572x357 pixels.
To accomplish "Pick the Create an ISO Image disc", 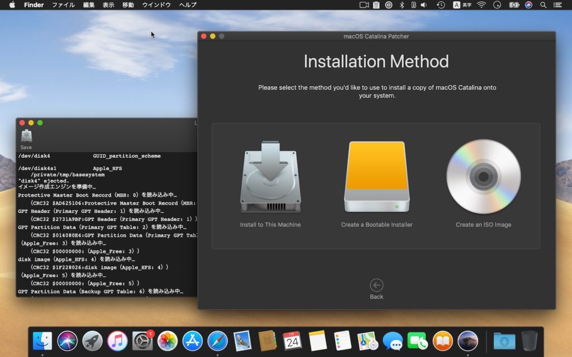I will click(x=483, y=177).
